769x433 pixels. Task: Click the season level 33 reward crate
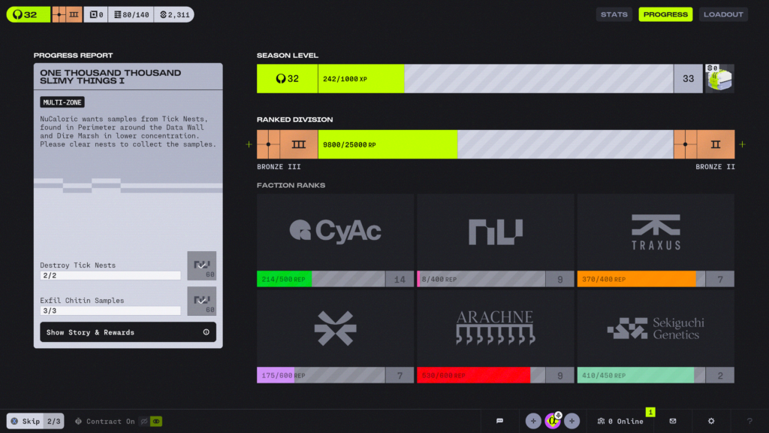(719, 78)
